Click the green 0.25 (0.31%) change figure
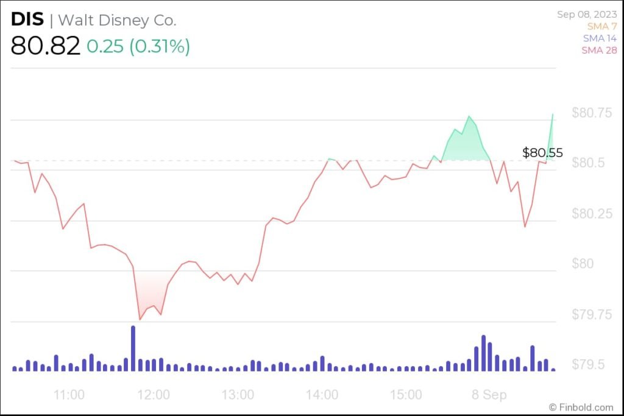Image resolution: width=624 pixels, height=416 pixels. pyautogui.click(x=138, y=46)
